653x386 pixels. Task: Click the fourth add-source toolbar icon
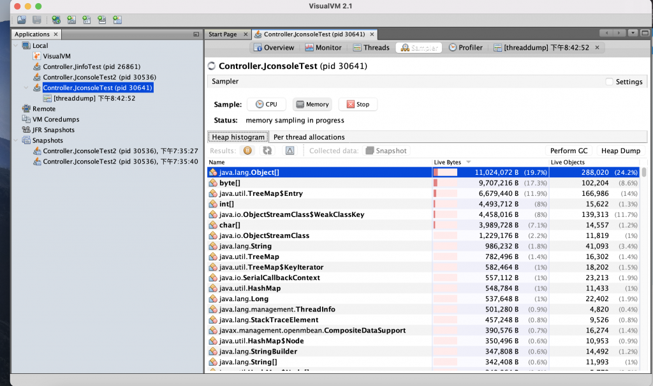pos(102,20)
